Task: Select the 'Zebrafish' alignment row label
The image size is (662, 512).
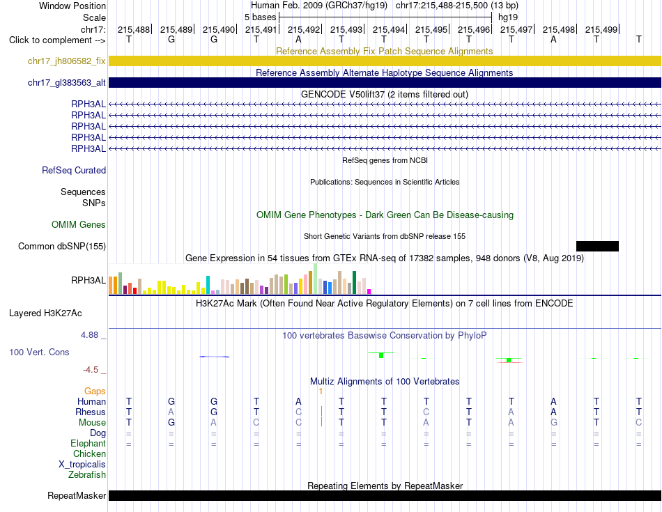Action: pos(87,475)
